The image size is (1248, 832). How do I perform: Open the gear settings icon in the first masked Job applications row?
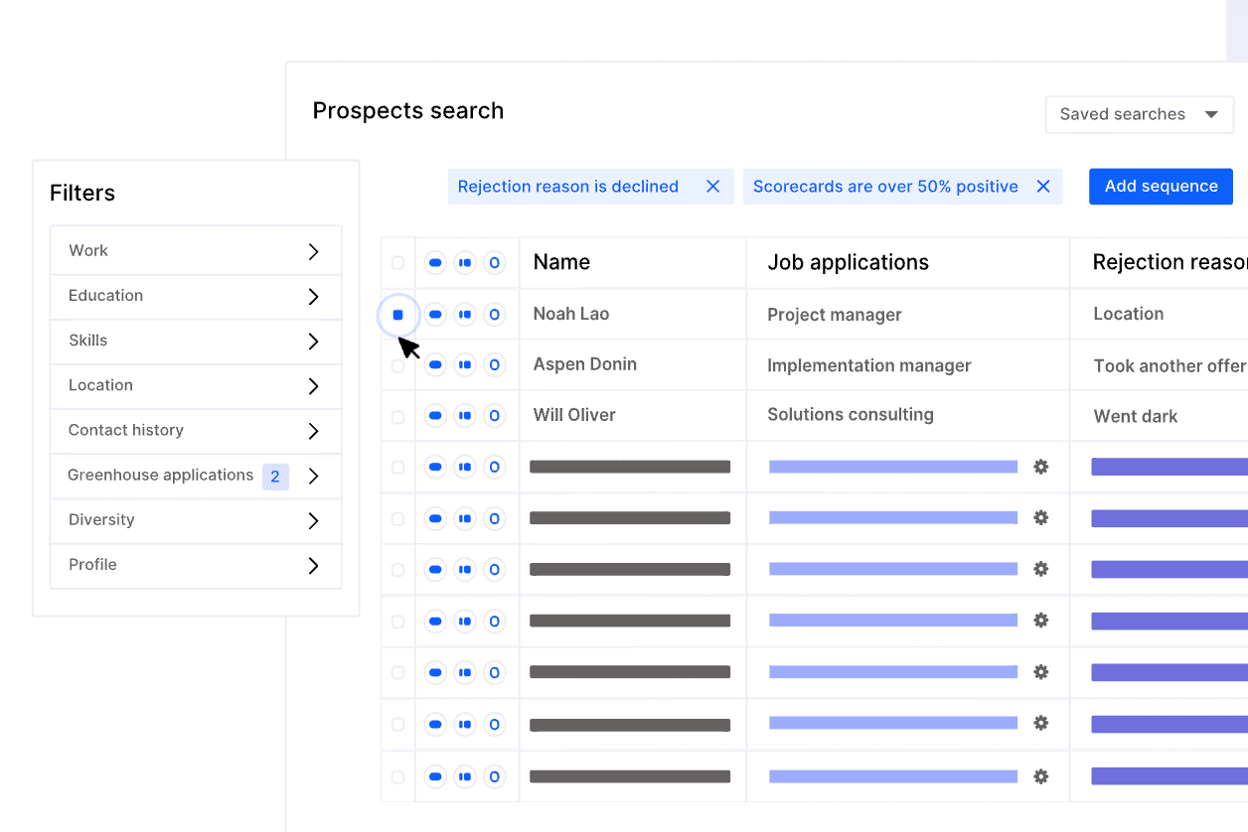[x=1040, y=467]
